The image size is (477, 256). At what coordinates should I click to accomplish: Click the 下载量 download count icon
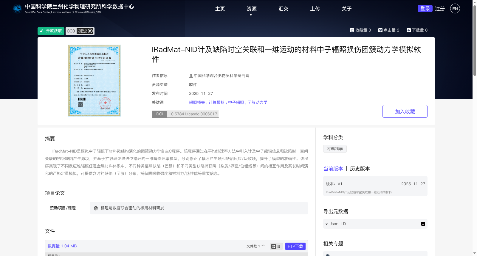[x=409, y=30]
